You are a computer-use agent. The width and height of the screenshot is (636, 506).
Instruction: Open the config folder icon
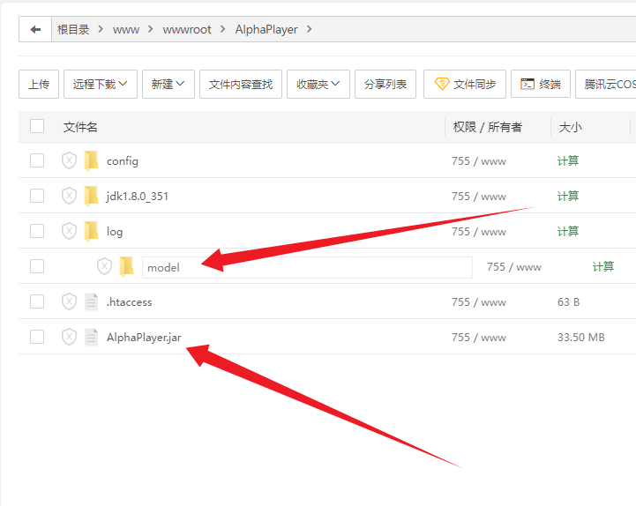91,160
